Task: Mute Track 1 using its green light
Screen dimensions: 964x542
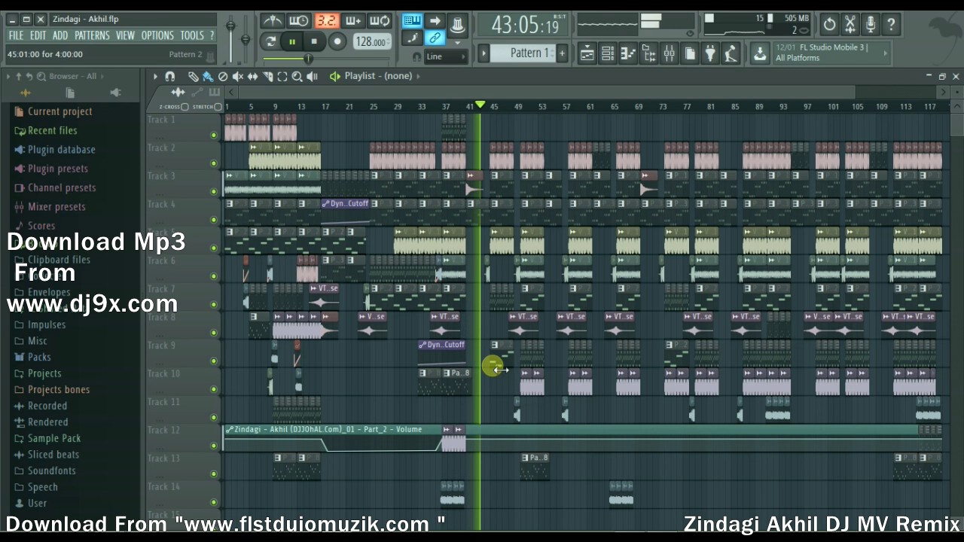Action: [x=214, y=135]
